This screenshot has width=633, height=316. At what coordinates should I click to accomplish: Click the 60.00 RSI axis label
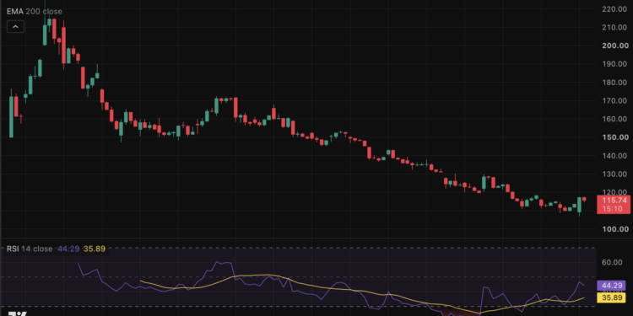click(x=612, y=262)
